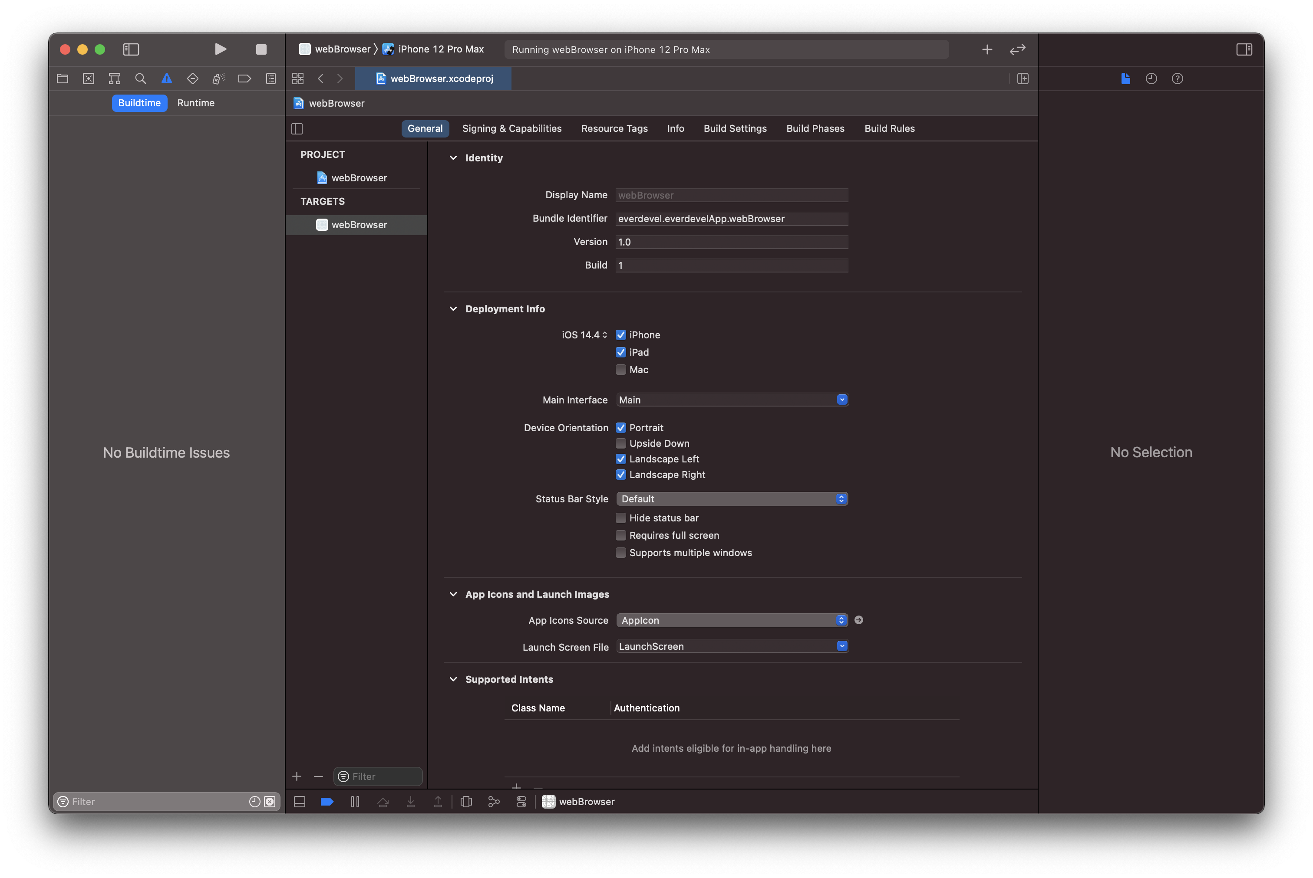The image size is (1313, 878).
Task: Open the Build Phases tab
Action: pyautogui.click(x=815, y=129)
